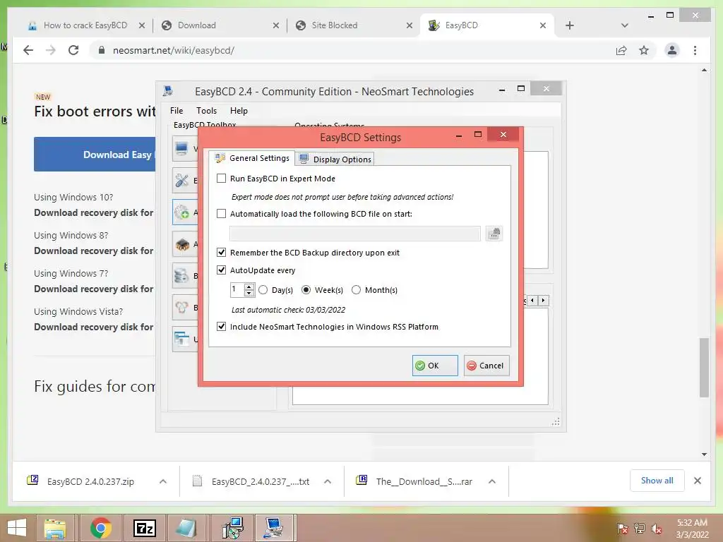Image resolution: width=723 pixels, height=542 pixels.
Task: Click the Useful Utilities icon in toolbox
Action: [x=181, y=339]
